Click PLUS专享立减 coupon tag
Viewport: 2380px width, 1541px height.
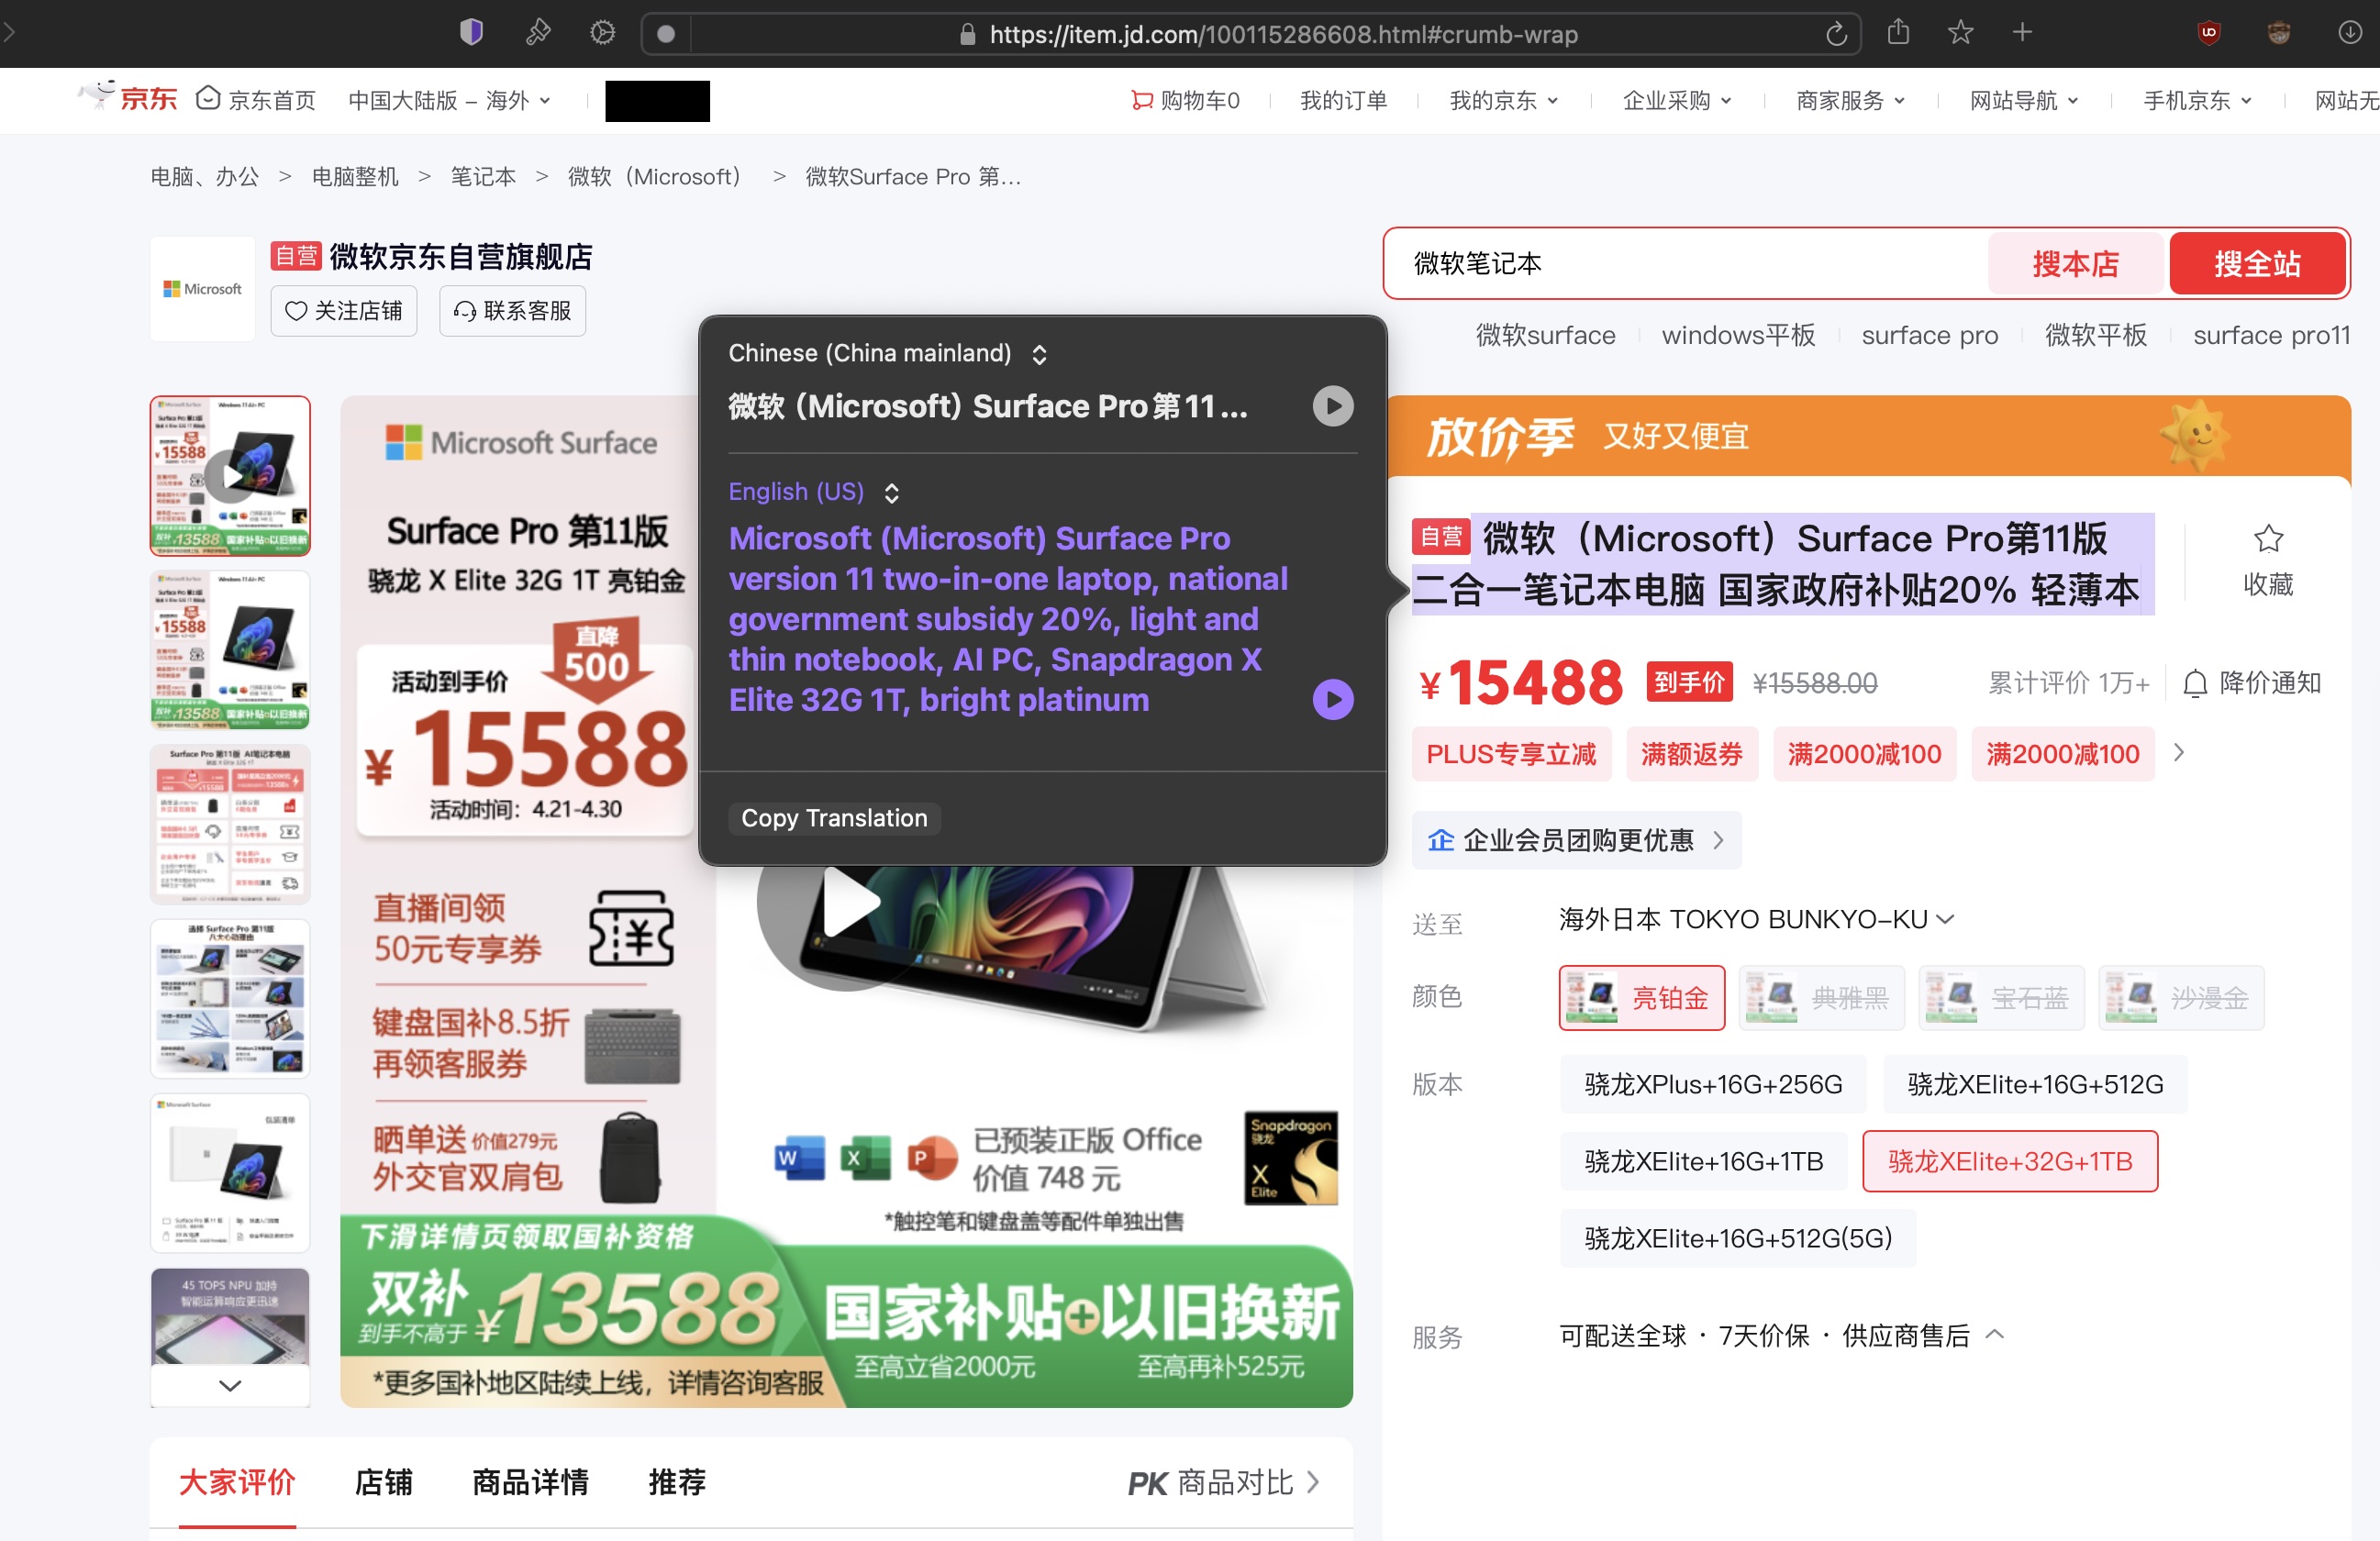point(1511,753)
